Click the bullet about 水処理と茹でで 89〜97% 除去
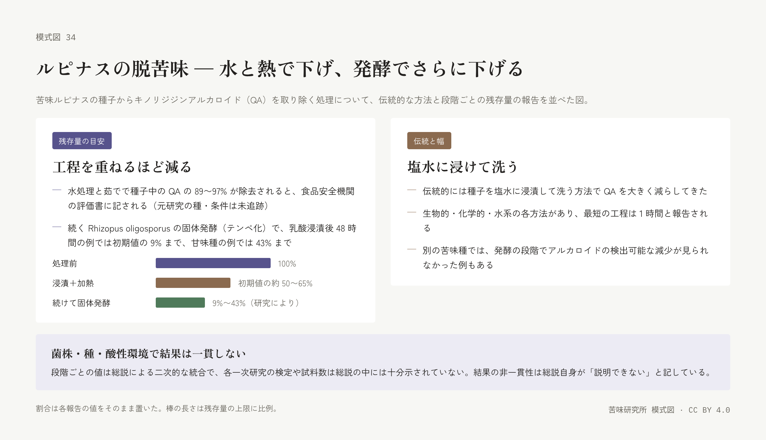Viewport: 766px width, 440px height. click(x=211, y=199)
